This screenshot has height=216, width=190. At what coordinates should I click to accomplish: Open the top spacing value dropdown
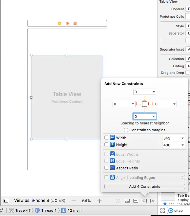pyautogui.click(x=154, y=92)
